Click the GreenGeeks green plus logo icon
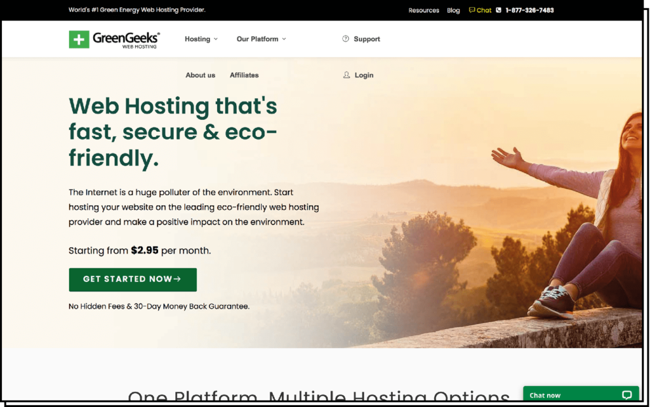The width and height of the screenshot is (650, 407). click(79, 39)
